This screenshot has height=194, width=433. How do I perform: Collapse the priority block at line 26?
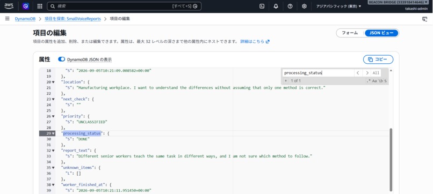click(x=53, y=116)
